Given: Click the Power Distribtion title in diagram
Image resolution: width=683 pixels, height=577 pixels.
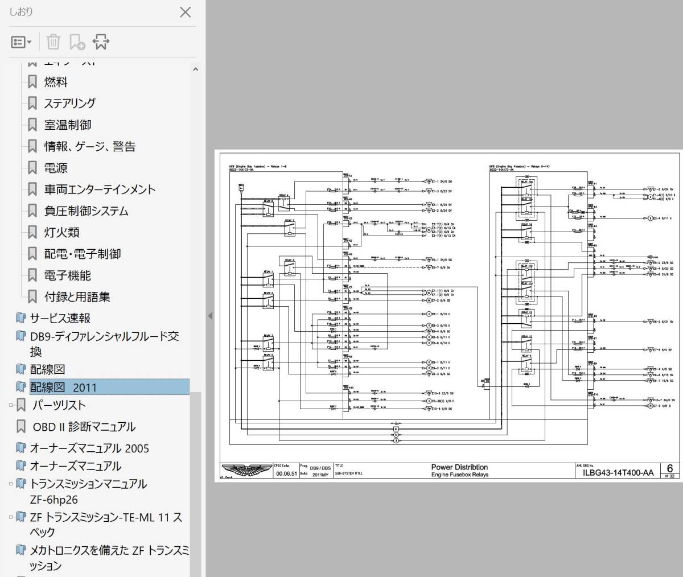Looking at the screenshot, I should click(x=459, y=468).
